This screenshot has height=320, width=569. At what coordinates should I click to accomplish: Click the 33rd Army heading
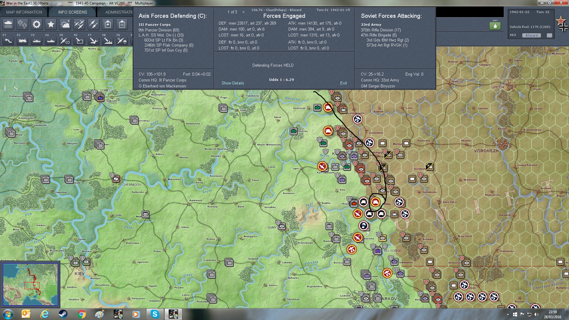(x=371, y=25)
